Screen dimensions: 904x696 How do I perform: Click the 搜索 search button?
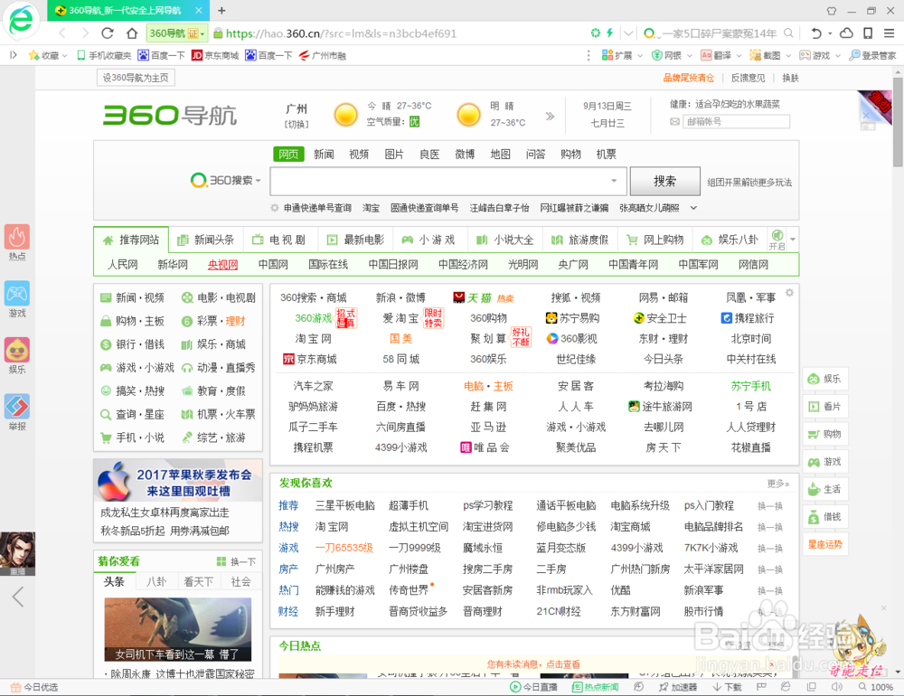[664, 181]
